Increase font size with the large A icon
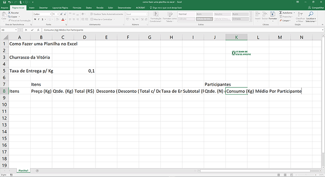 (61, 14)
